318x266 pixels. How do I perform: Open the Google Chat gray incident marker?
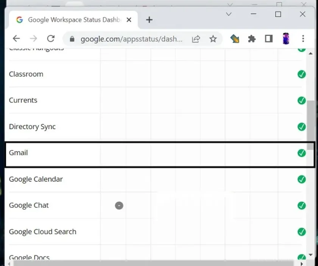119,205
